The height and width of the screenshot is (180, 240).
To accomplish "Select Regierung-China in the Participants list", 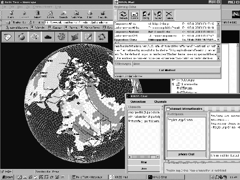I will tap(180, 120).
